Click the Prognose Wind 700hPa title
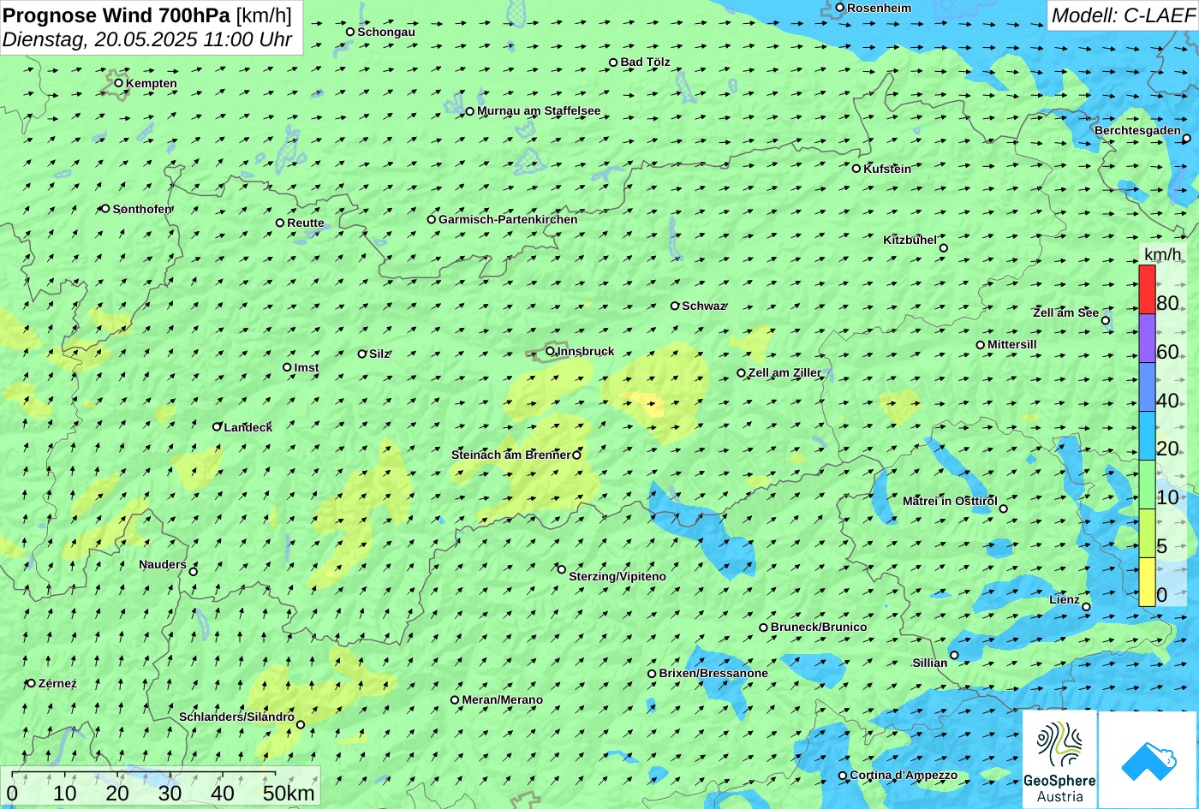Screen dimensions: 1199x809 tap(117, 15)
